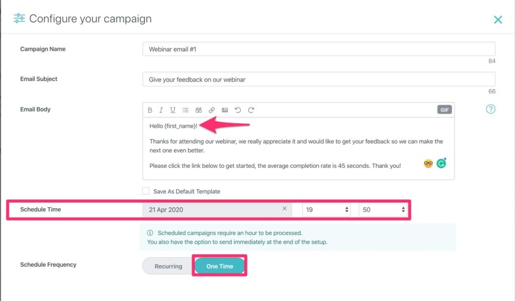
Task: Check Save As Default Template
Action: [x=146, y=191]
